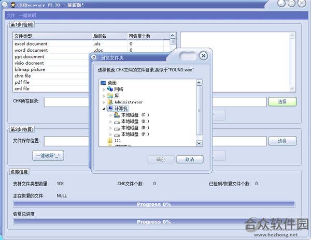Expand the 网络 tree node
This screenshot has height=240, width=311.
point(104,89)
